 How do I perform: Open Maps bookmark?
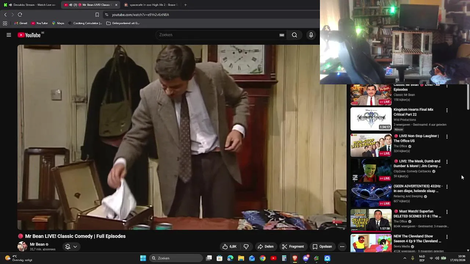tap(58, 23)
